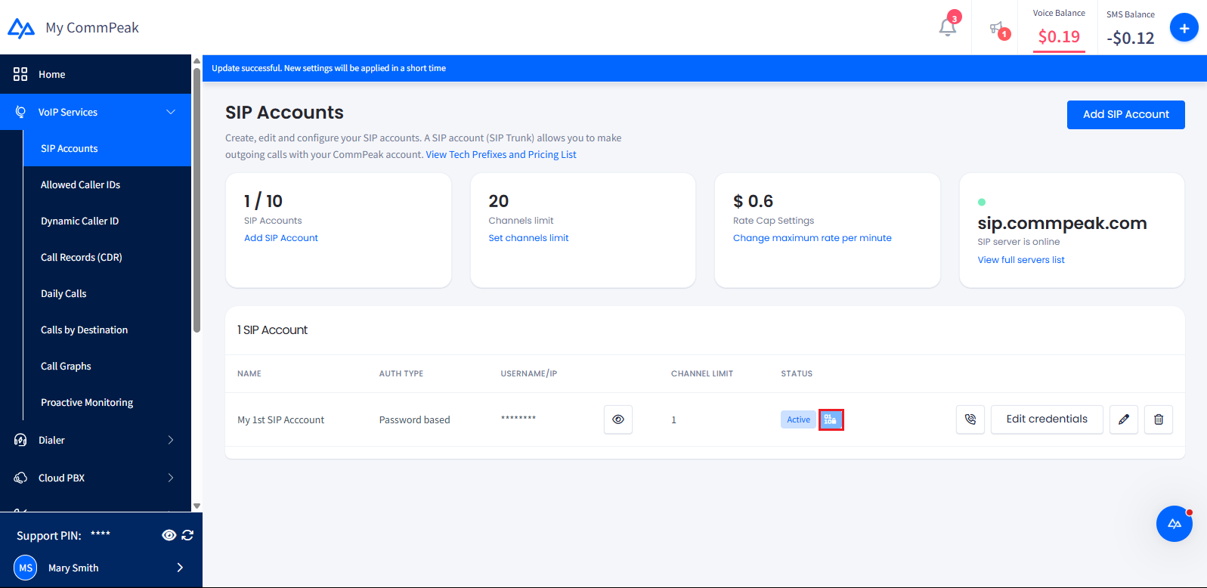
Task: Click the IP icon beside Active status
Action: [831, 419]
